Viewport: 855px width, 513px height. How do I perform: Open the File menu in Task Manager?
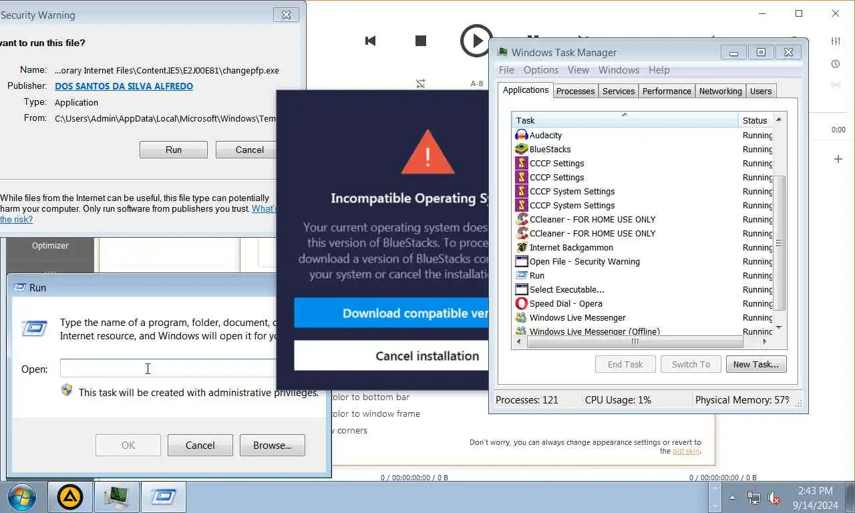(506, 70)
